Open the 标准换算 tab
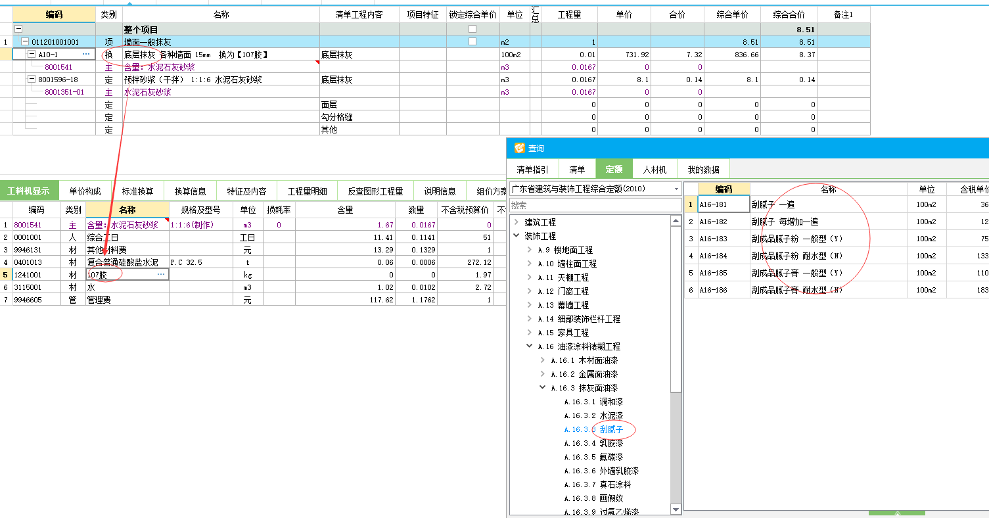Viewport: 989px width, 518px height. (x=137, y=191)
